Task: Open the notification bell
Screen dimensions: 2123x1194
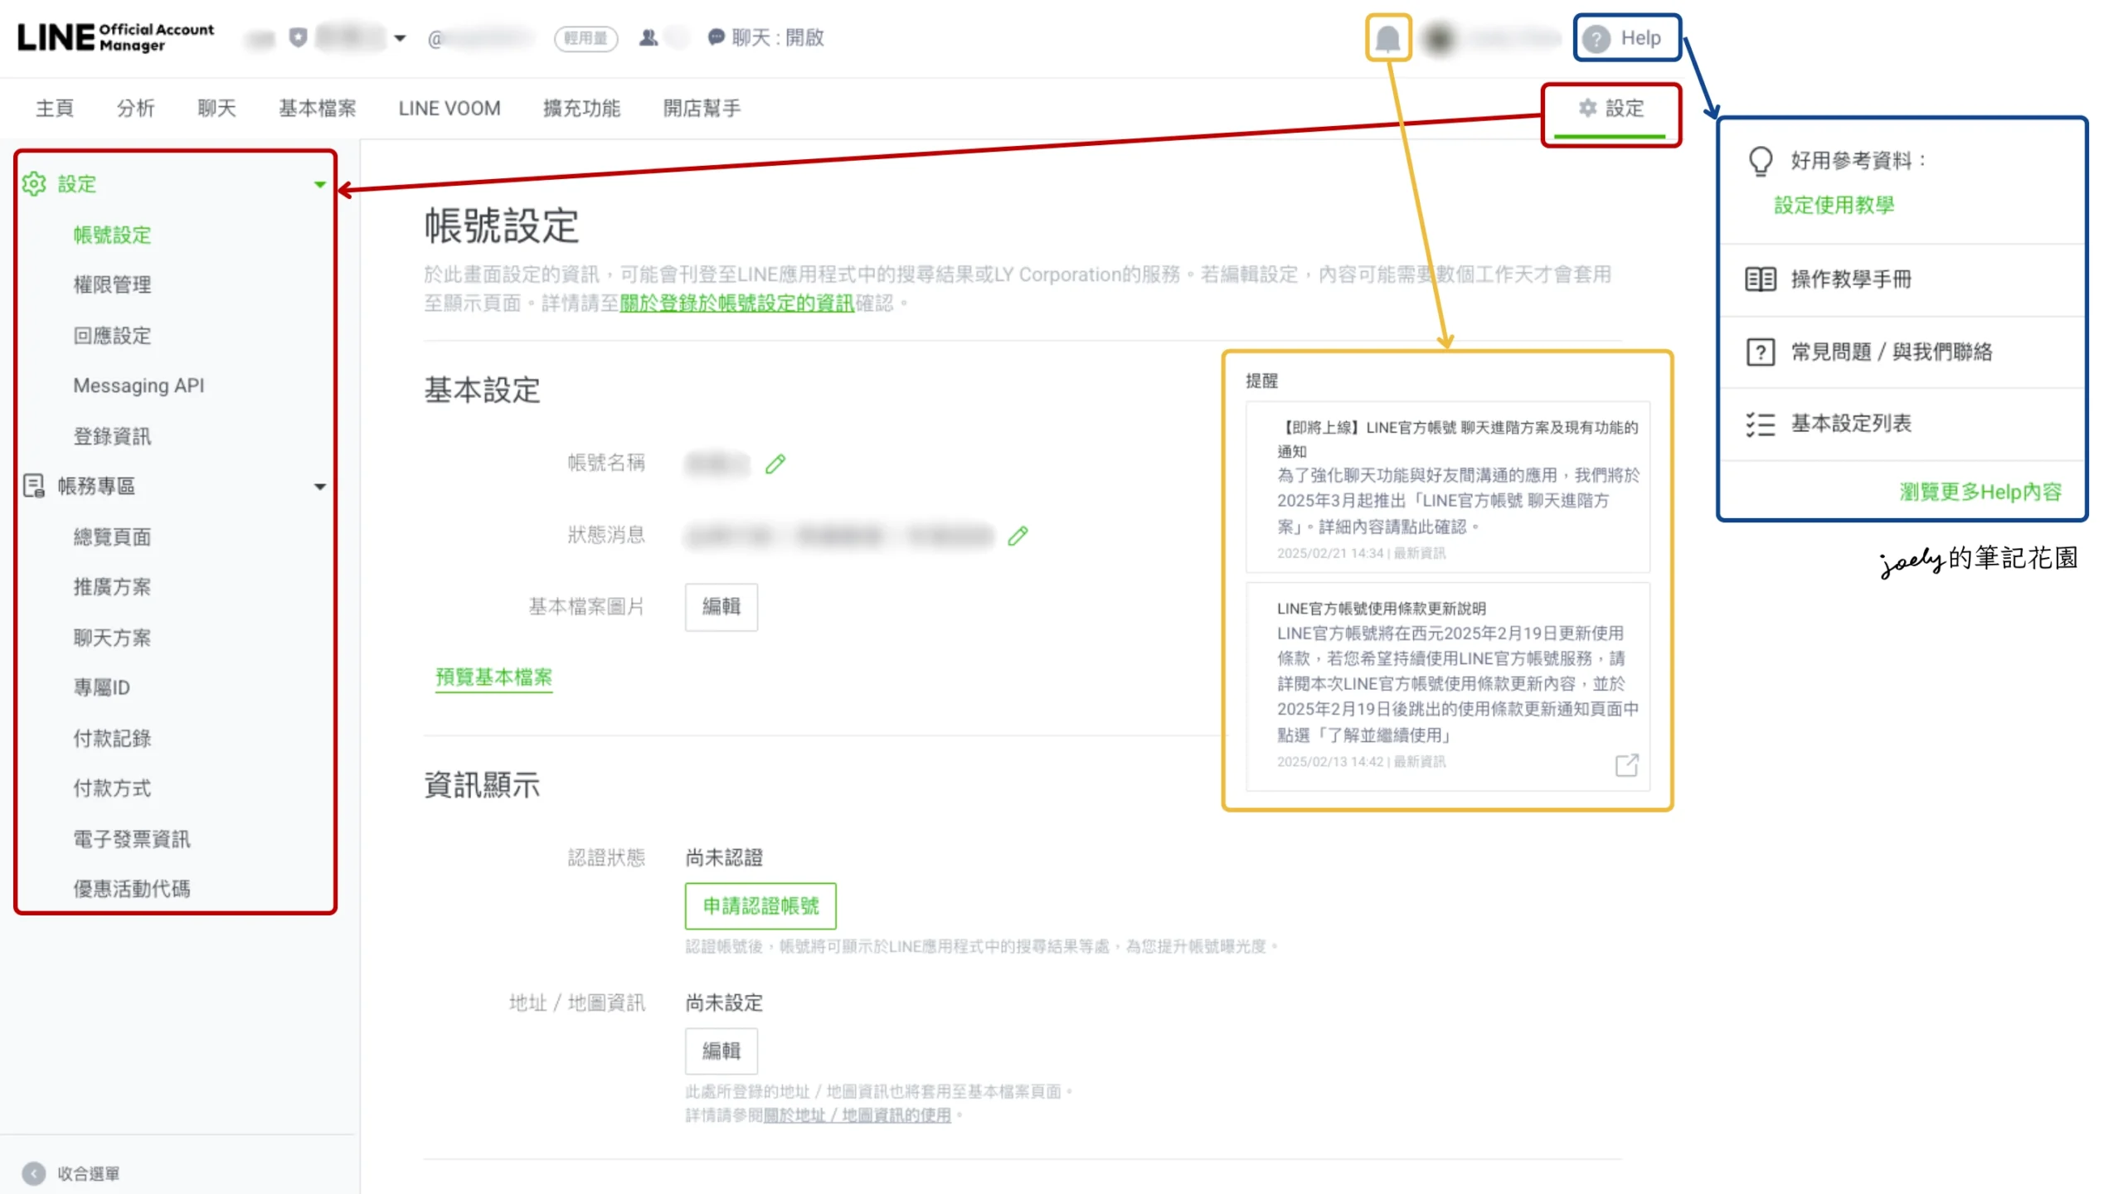Action: [x=1387, y=37]
